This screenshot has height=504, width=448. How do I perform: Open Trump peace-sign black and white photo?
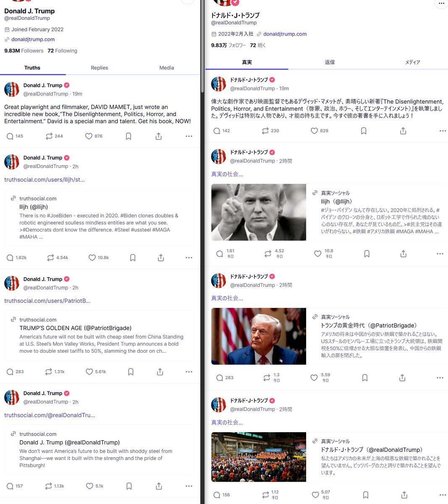tap(259, 212)
